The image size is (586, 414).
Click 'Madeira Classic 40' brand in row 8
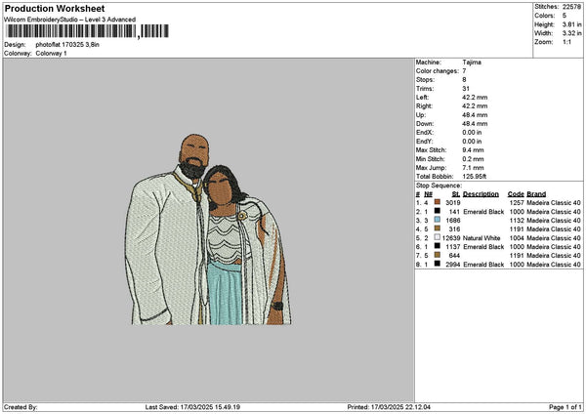[x=554, y=265]
